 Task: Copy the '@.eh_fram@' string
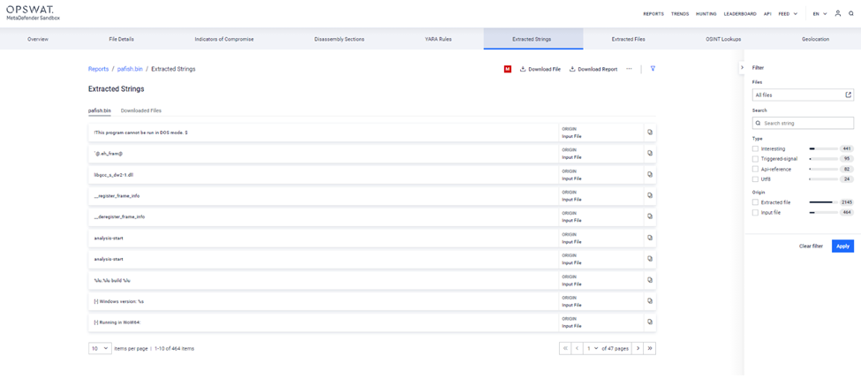coord(650,153)
